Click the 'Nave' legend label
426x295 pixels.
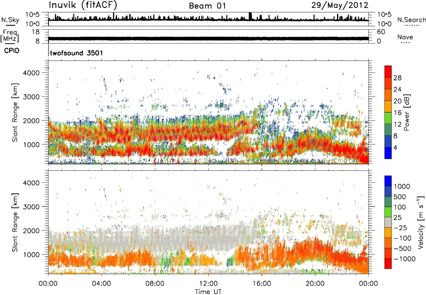click(405, 37)
